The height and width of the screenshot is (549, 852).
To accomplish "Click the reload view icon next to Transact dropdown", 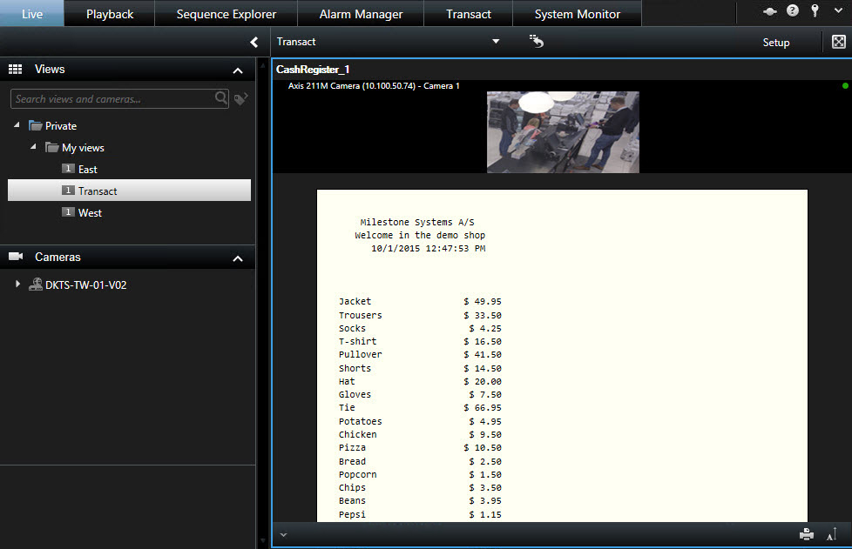I will coord(537,41).
